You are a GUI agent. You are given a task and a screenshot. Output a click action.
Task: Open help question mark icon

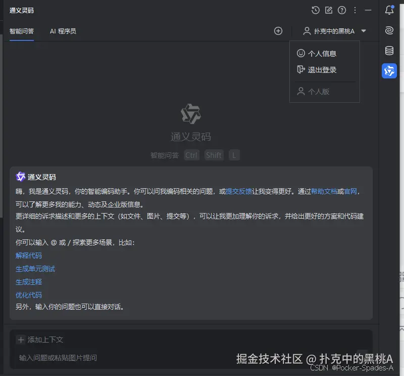coord(342,10)
